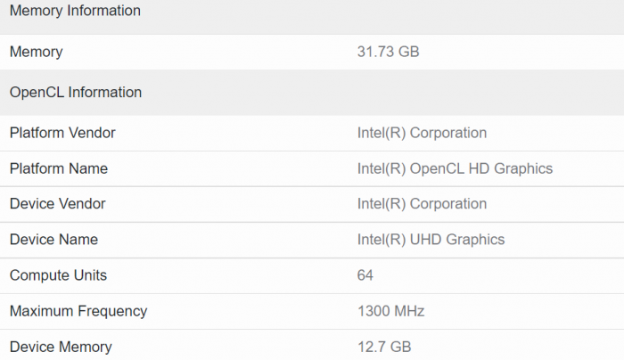Click the Device Memory label
Viewport: 624px width, 360px height.
[x=61, y=347]
